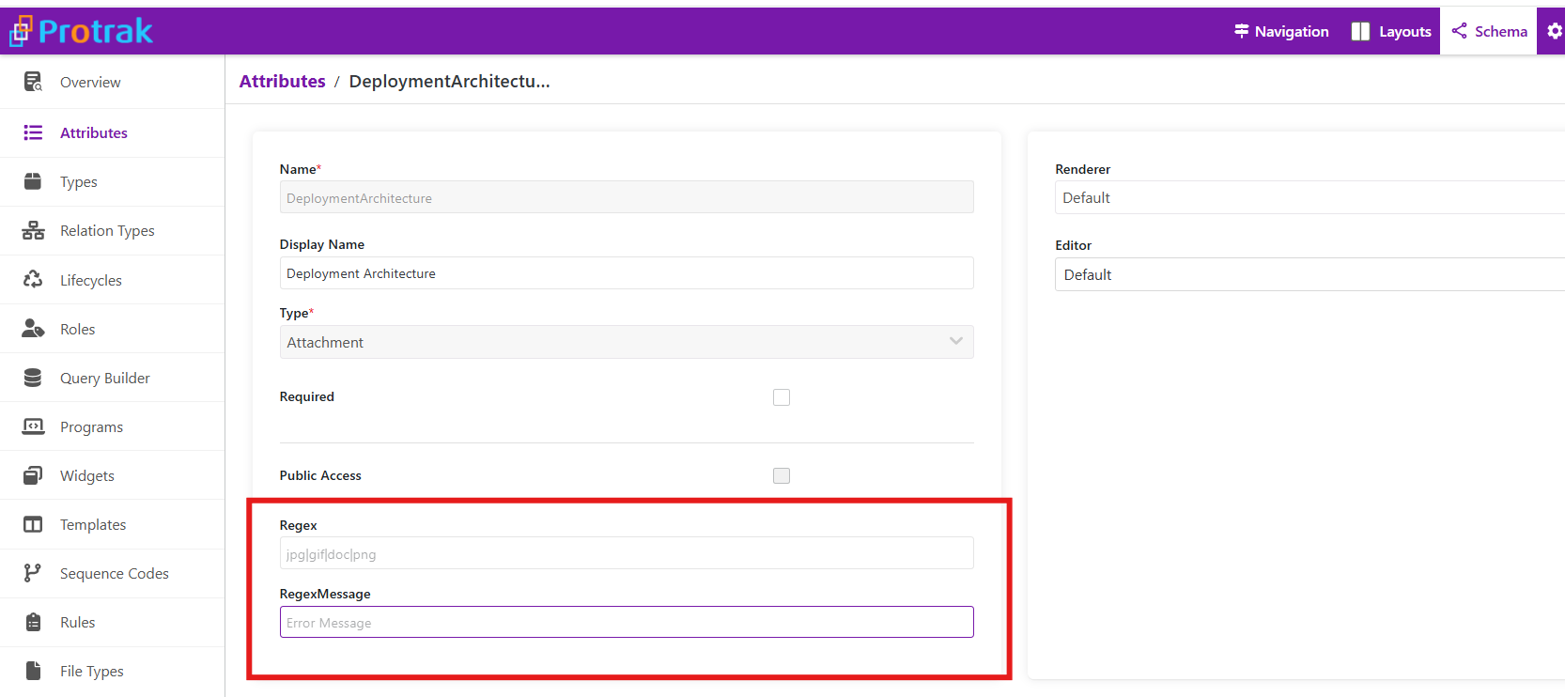
Task: Click the Protrak logo
Action: tap(82, 31)
